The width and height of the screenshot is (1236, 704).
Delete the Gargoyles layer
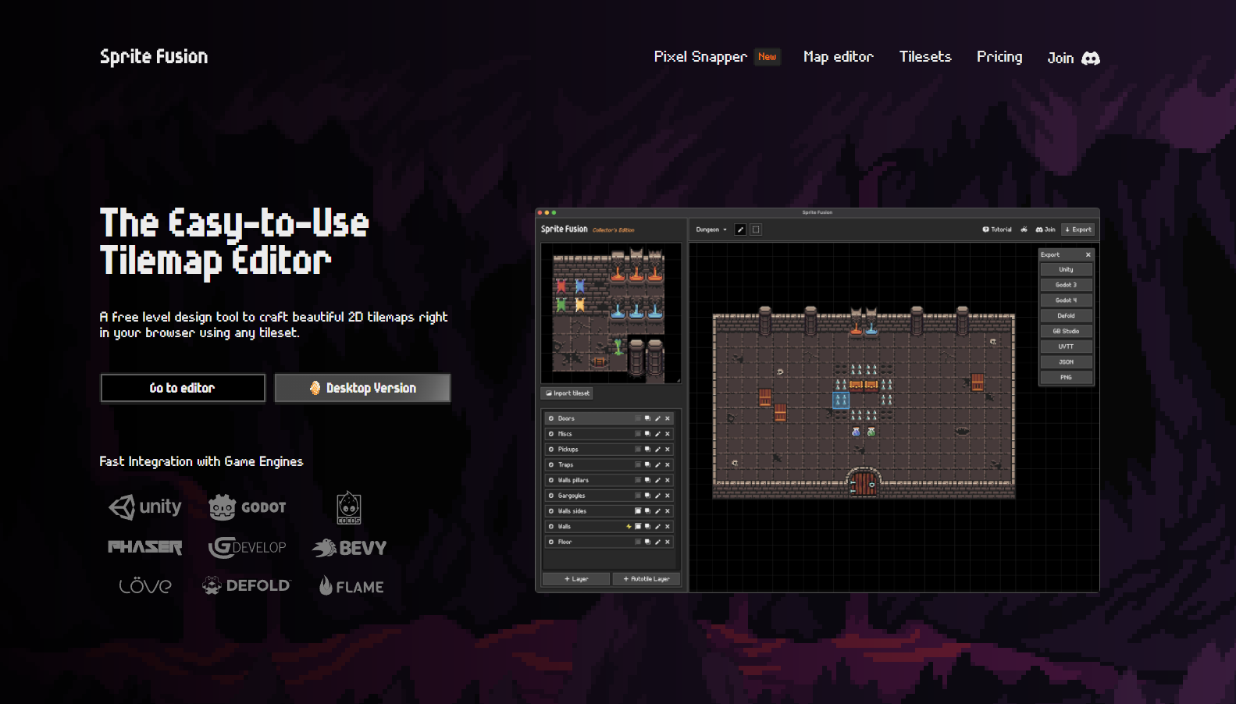tap(668, 496)
